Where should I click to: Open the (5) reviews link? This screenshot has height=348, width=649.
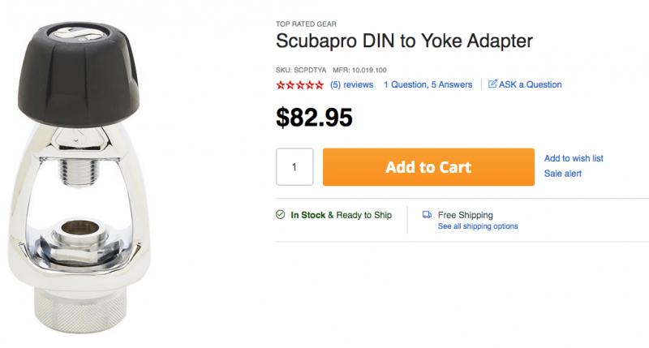[351, 84]
